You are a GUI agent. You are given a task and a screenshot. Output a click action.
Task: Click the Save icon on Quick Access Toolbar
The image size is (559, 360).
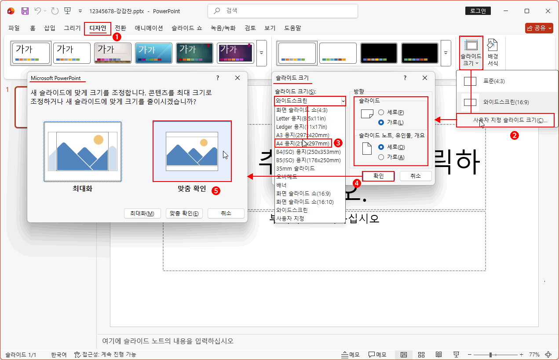pyautogui.click(x=24, y=11)
